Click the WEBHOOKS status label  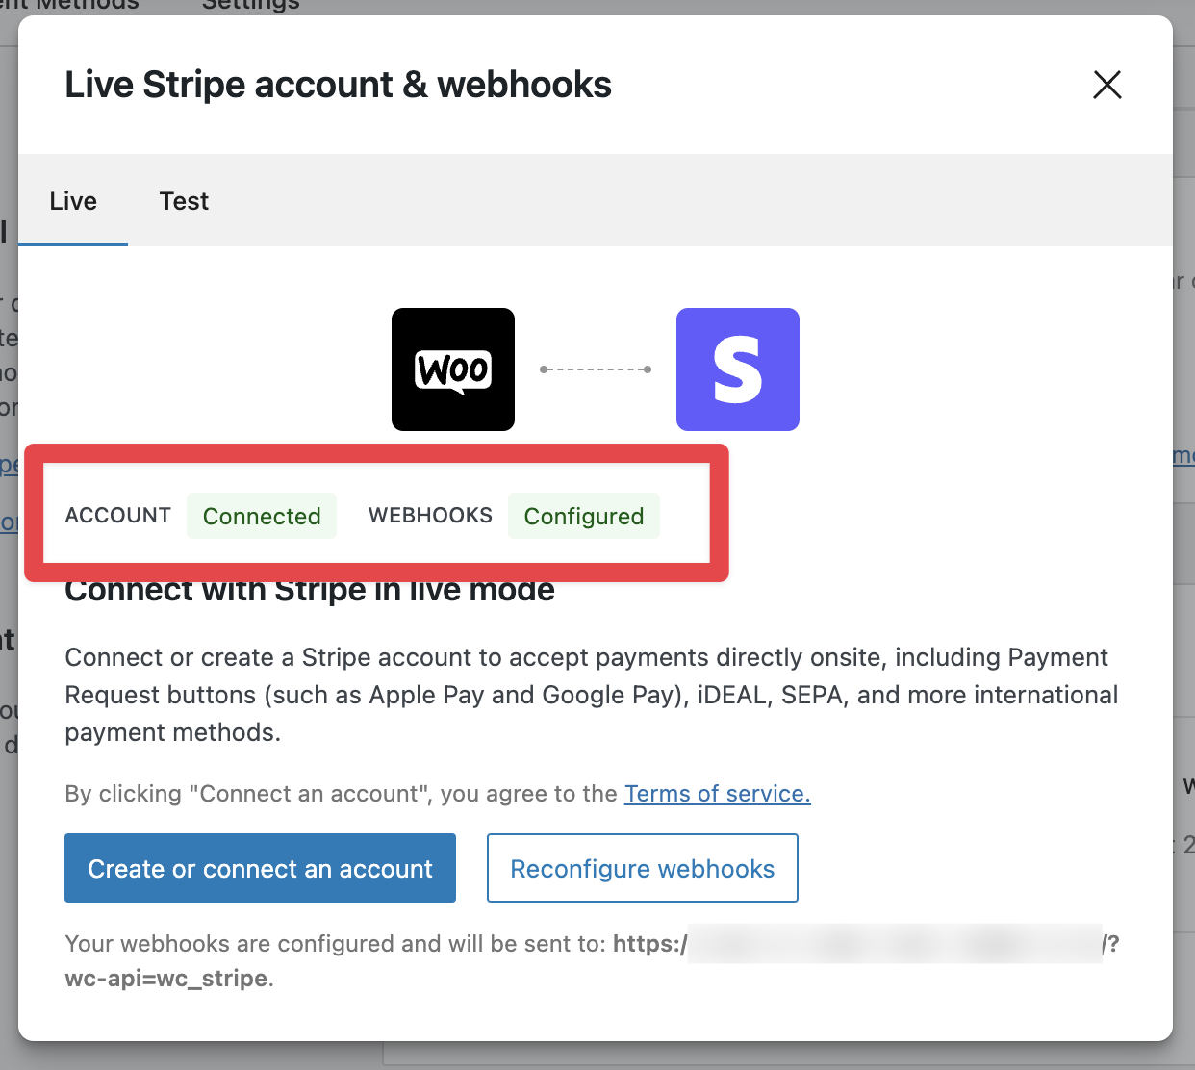[x=429, y=516]
